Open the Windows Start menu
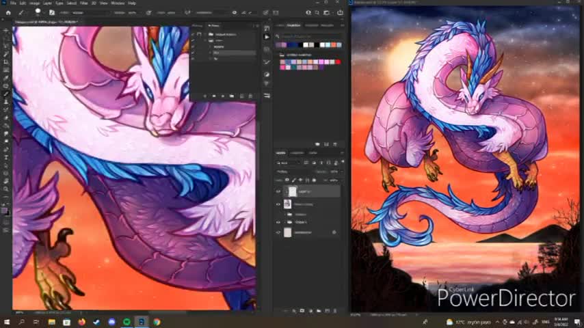The width and height of the screenshot is (584, 328). [x=7, y=322]
